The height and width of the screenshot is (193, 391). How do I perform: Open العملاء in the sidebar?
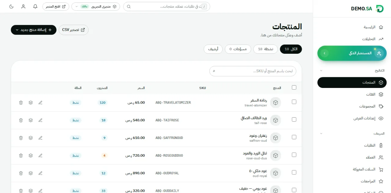[x=352, y=157]
